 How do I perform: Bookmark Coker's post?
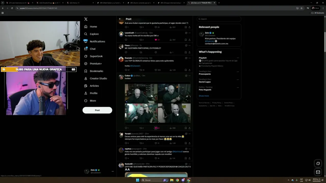pyautogui.click(x=185, y=128)
